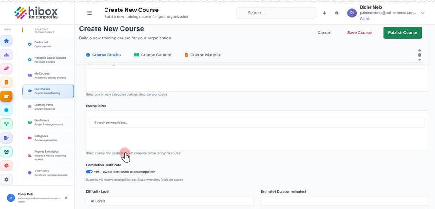Select the graduation cap learning icon
The image size is (435, 209).
tap(6, 96)
